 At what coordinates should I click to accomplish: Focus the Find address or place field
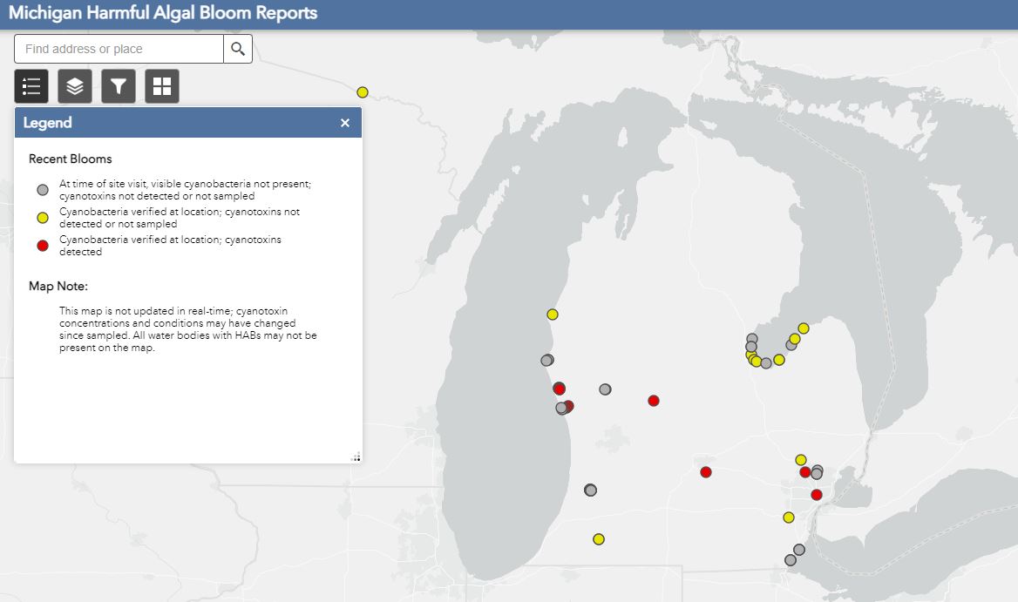point(119,49)
